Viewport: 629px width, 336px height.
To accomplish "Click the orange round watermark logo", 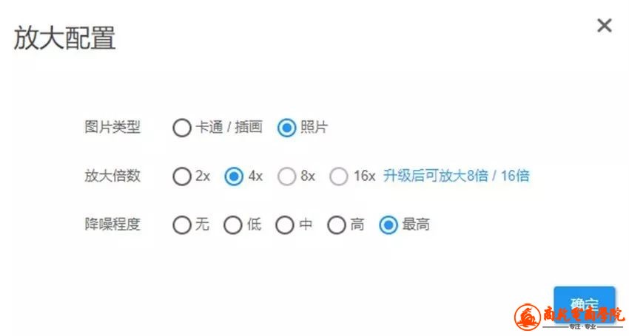I will (x=527, y=317).
